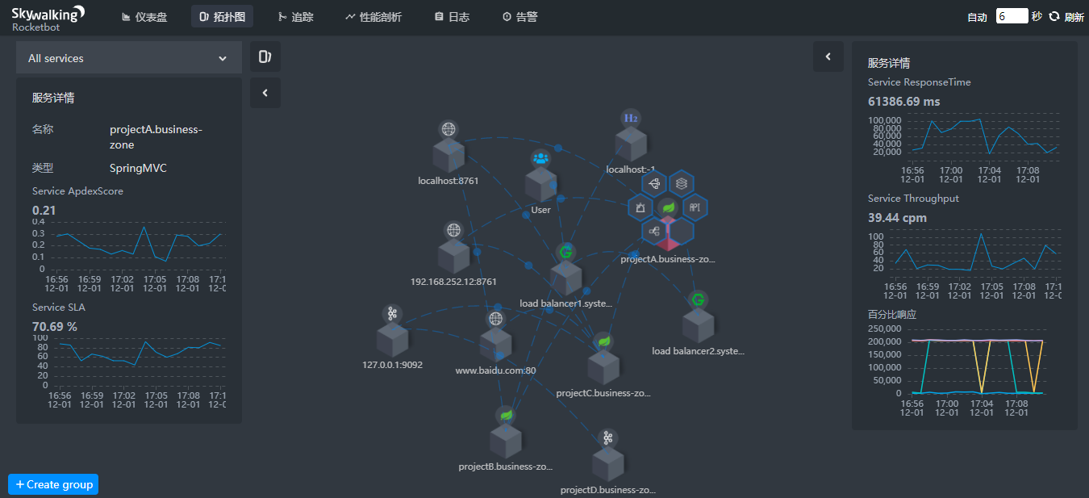Select the www.baidu.com:80 node
The width and height of the screenshot is (1089, 498).
495,344
